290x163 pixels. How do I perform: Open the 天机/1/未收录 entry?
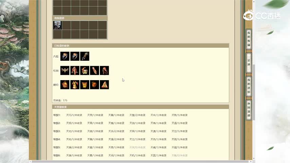[137, 156]
